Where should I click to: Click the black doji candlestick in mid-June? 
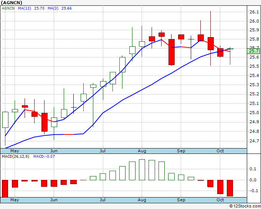74,107
